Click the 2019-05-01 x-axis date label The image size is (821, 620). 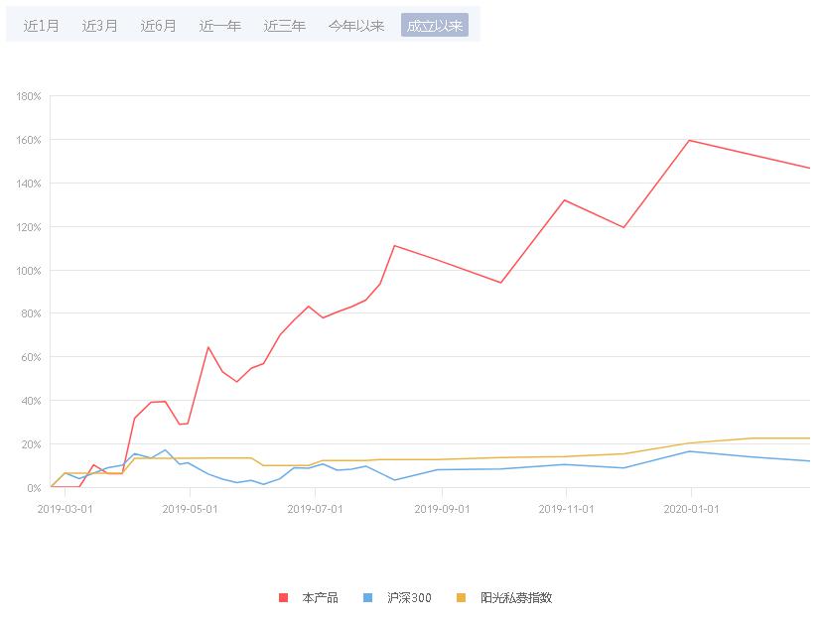tap(189, 508)
